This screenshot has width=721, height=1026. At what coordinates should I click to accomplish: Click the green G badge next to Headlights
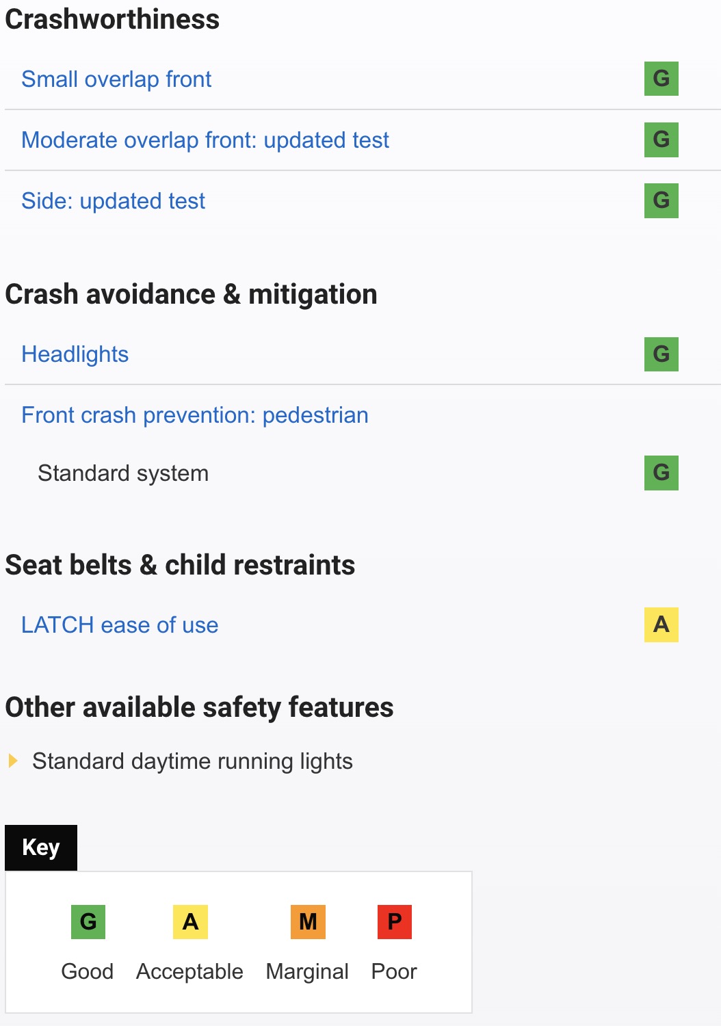click(x=661, y=354)
